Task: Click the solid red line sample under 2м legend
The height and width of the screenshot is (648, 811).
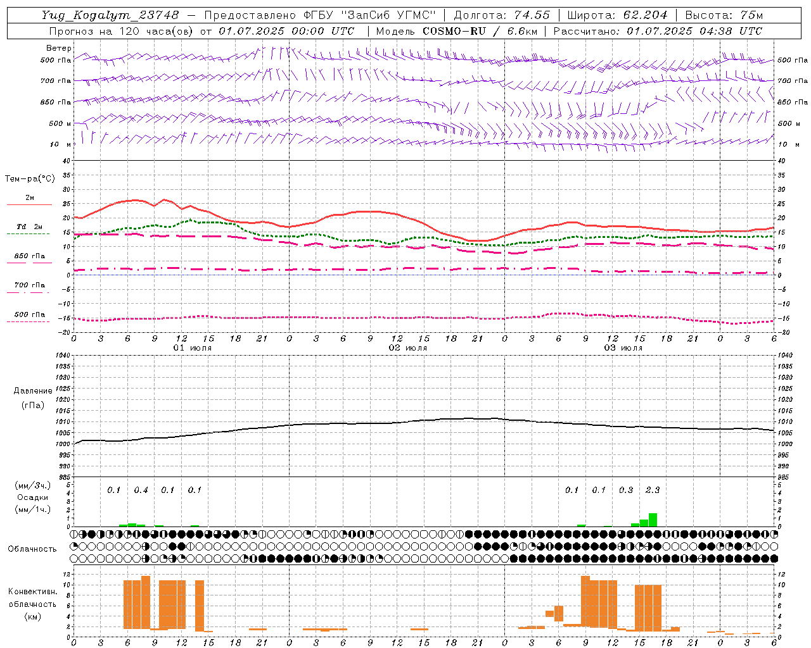Action: (x=30, y=205)
